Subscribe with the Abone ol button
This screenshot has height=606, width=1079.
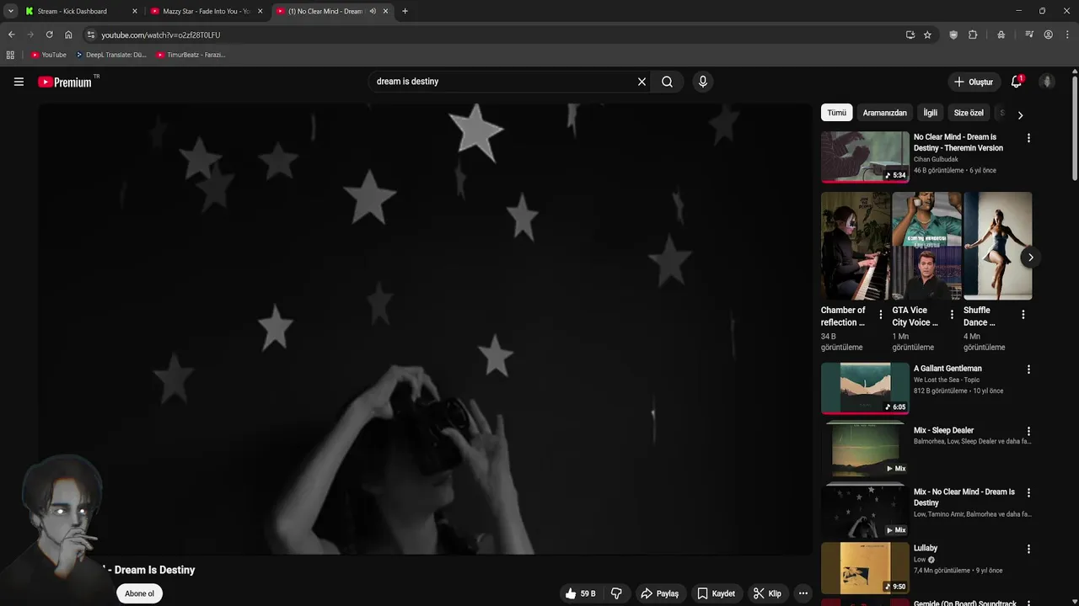click(140, 593)
